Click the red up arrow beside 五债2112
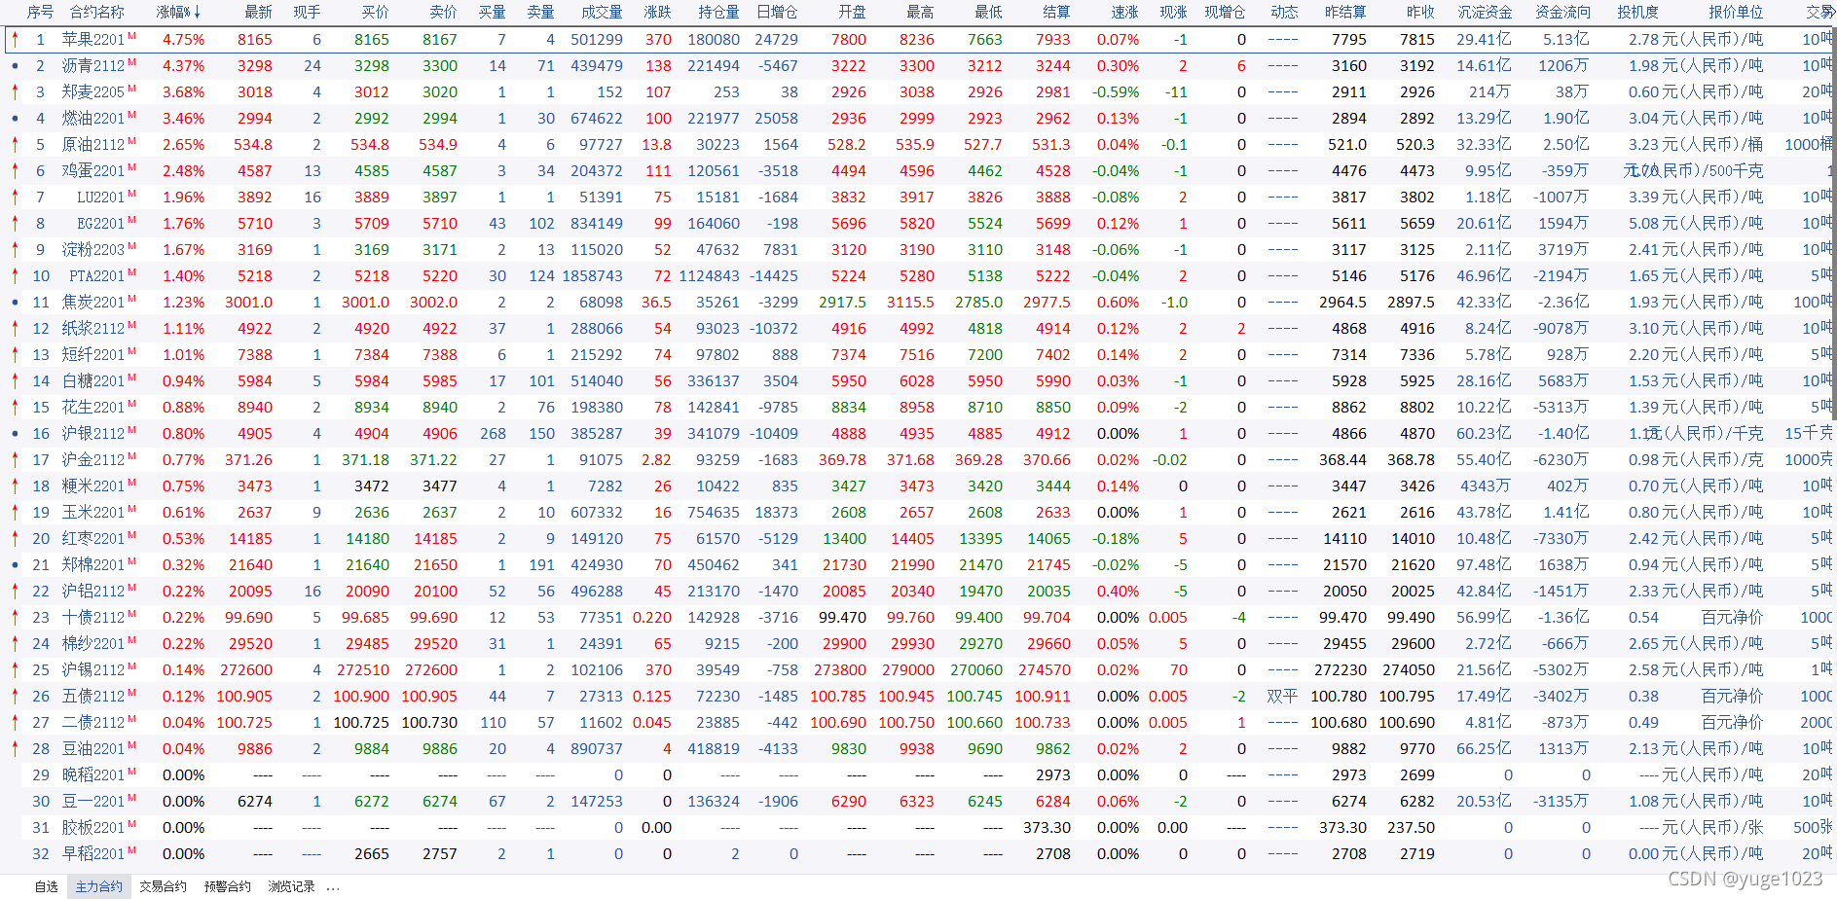Screen dimensions: 1837x899 (15, 696)
